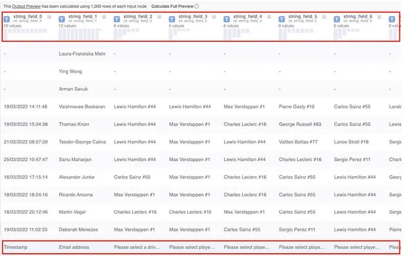This screenshot has height=256, width=407.
Task: Click the string_field_4 value histogram
Action: (x=237, y=34)
